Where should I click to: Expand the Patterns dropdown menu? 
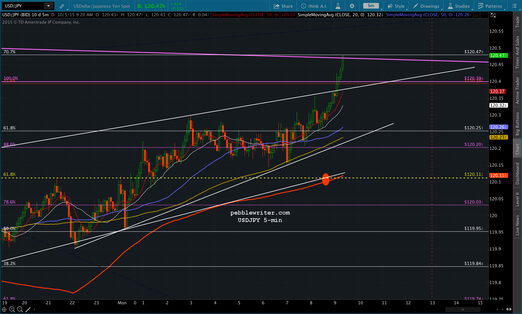point(490,6)
